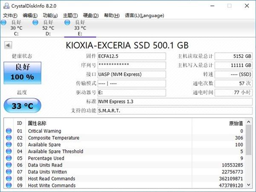Viewport: 256px width, 192px height.
Task: Select the 01 Critical Warning row
Action: [124, 131]
